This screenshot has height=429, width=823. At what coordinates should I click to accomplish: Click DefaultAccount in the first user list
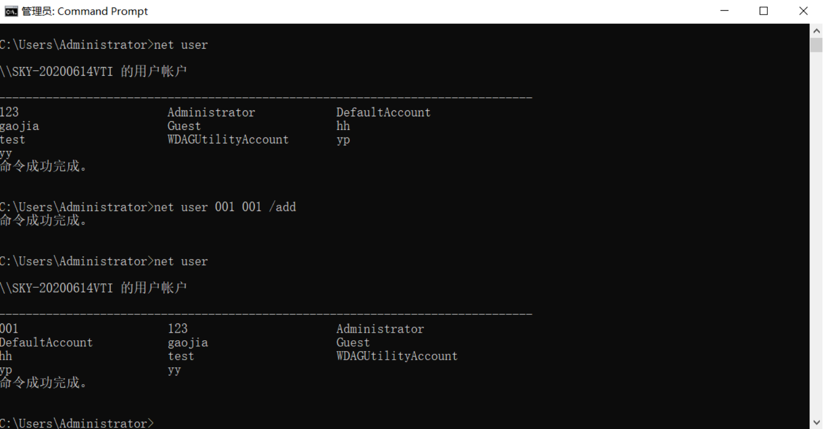[x=383, y=113]
